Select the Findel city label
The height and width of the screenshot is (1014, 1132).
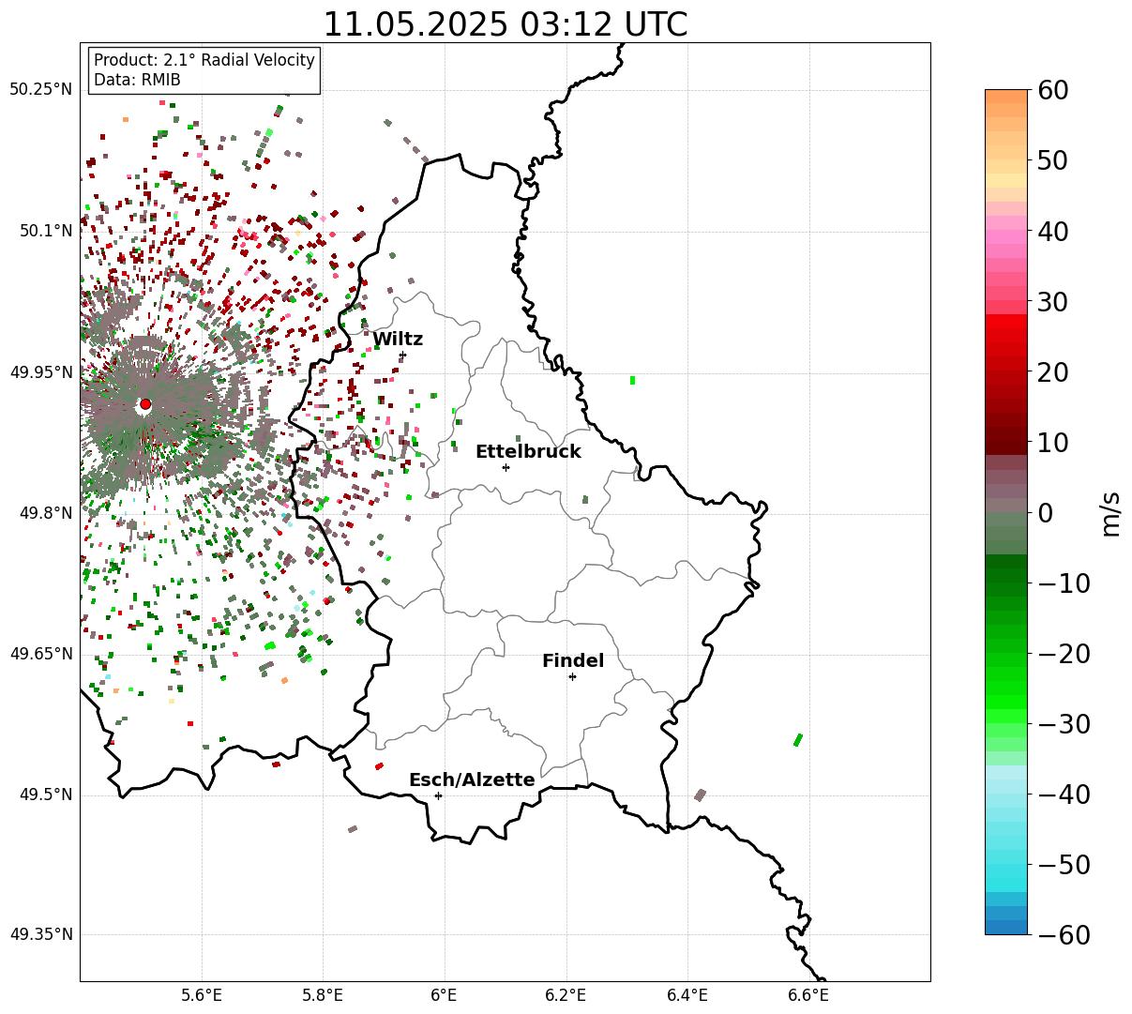573,660
